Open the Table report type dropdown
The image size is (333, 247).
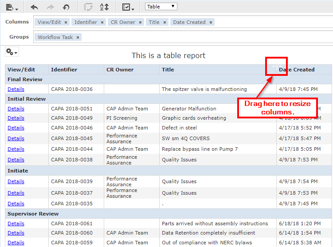pyautogui.click(x=161, y=7)
